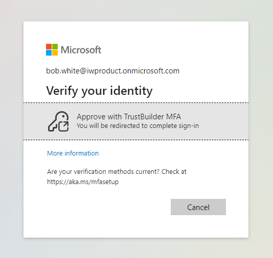The height and width of the screenshot is (258, 273).
Task: Click the blue square in Microsoft logo
Action: pyautogui.click(x=49, y=53)
